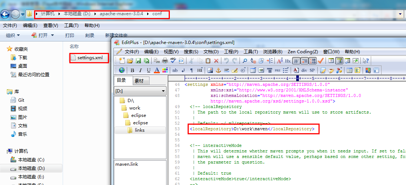Open the Insert Table dropdown icon

tap(253, 70)
